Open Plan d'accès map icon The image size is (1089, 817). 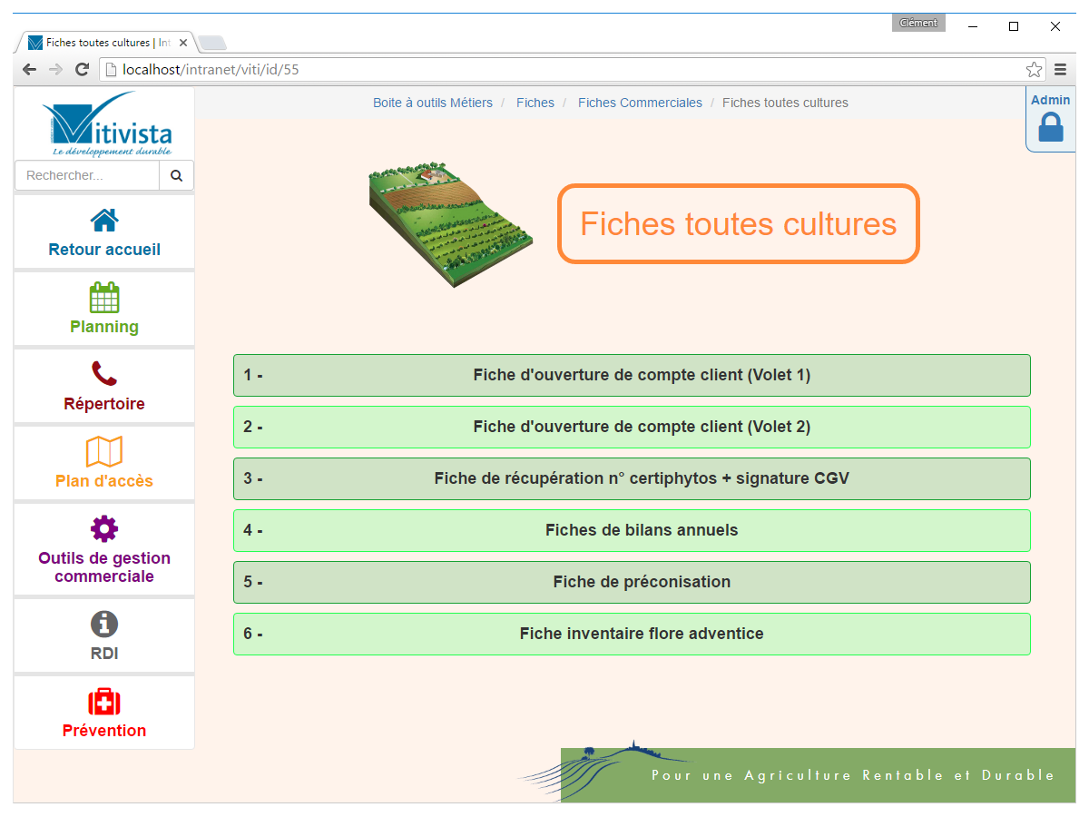pyautogui.click(x=103, y=451)
